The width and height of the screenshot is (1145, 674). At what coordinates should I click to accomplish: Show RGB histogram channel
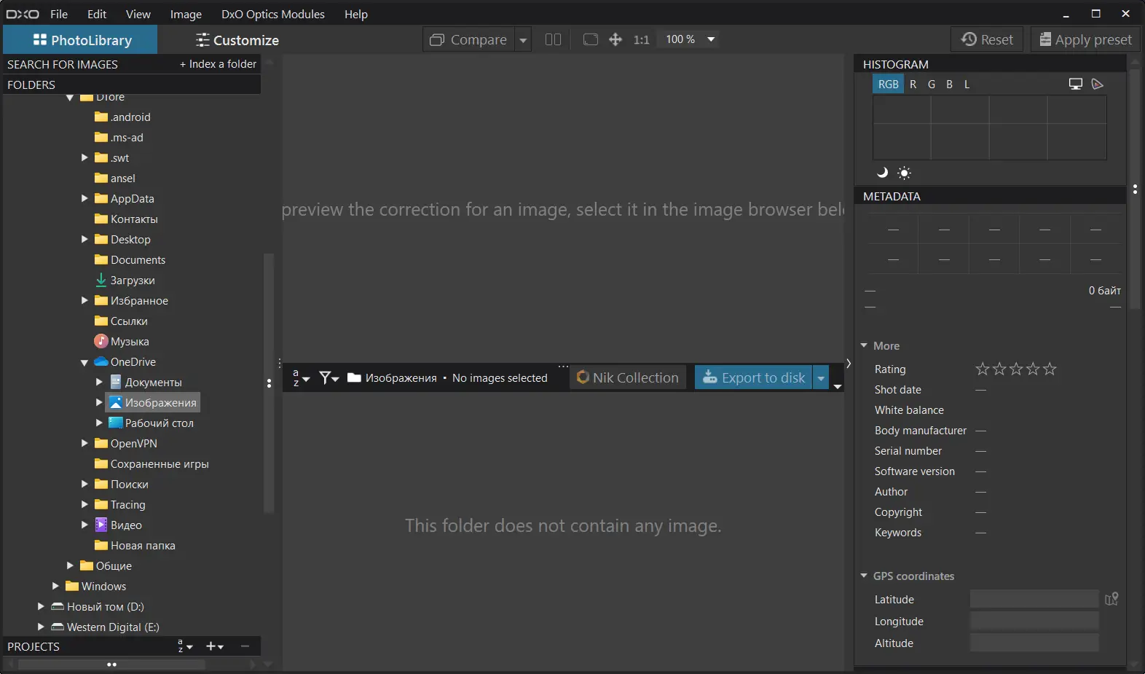tap(888, 85)
